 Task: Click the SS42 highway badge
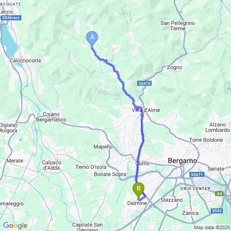coord(217,211)
